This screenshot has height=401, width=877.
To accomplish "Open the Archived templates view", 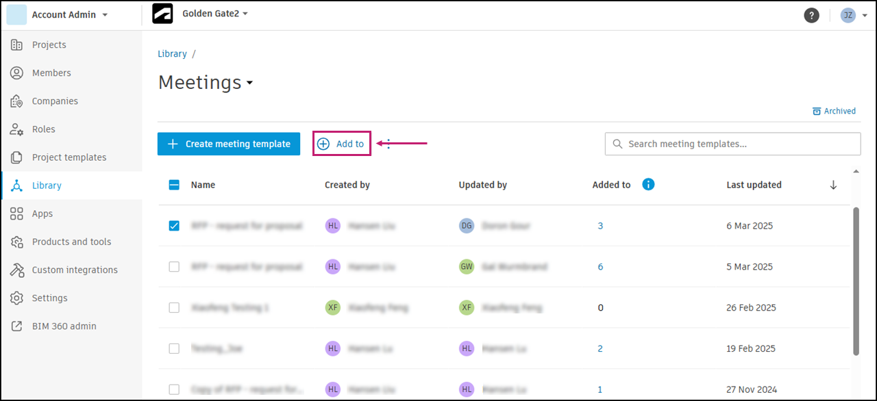I will tap(834, 111).
